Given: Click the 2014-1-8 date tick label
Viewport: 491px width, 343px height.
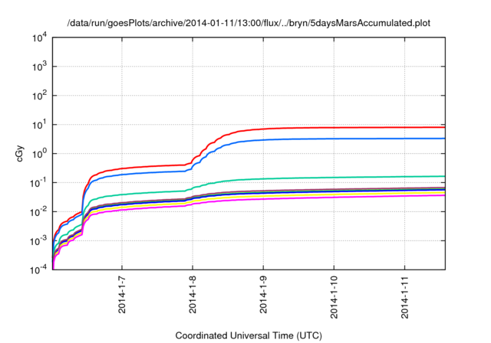Looking at the screenshot, I should coord(193,295).
